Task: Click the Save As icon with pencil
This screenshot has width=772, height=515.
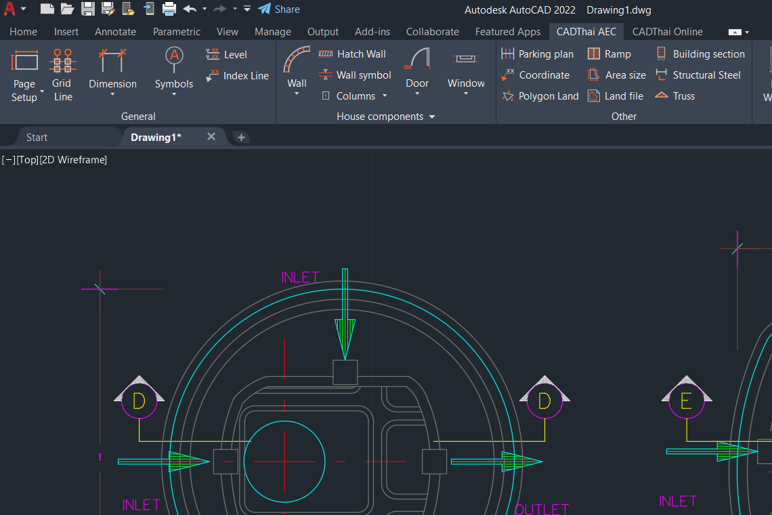Action: pos(108,9)
